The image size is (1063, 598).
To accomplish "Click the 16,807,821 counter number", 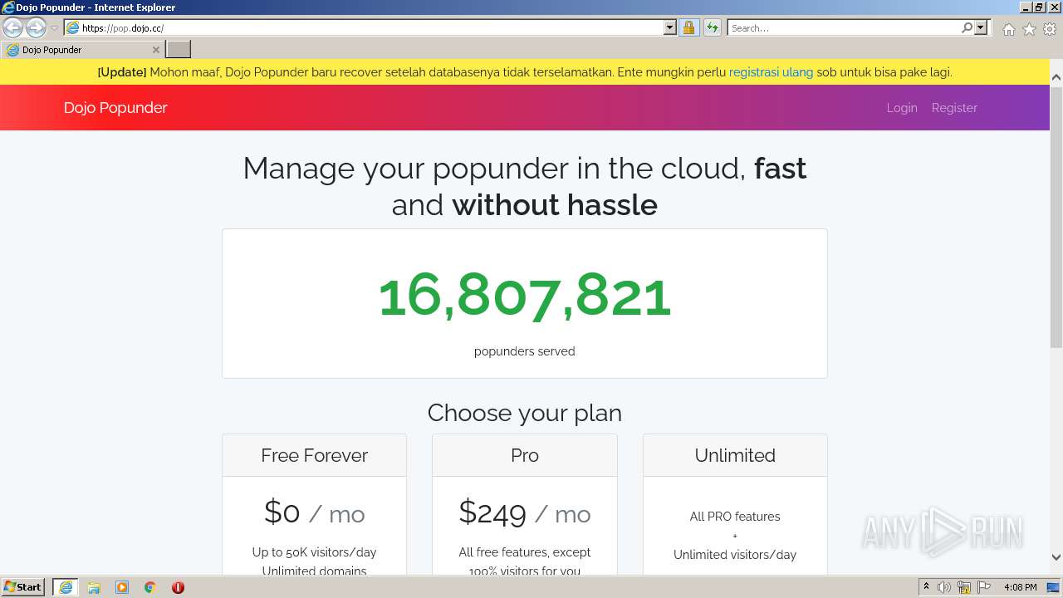I will (x=525, y=297).
